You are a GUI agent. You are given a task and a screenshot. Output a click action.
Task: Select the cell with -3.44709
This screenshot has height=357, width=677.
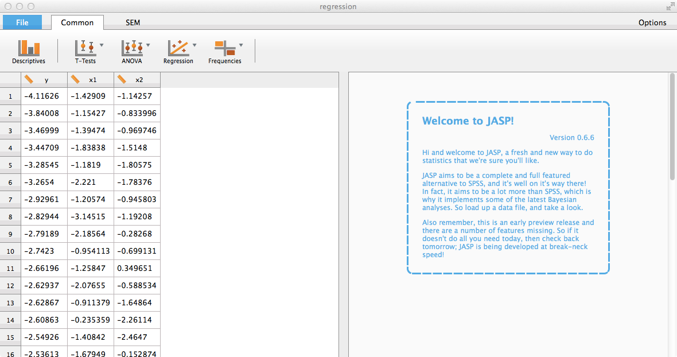(44, 148)
